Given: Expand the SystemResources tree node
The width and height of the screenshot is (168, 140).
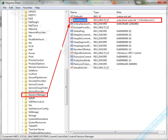Looking at the screenshot, I should pos(23,123).
